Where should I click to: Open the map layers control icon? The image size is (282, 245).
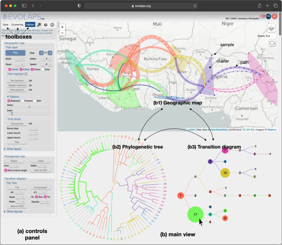[271, 28]
